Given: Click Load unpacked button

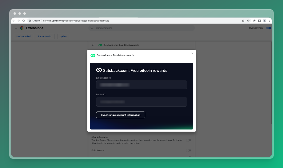Looking at the screenshot, I should click(23, 37).
